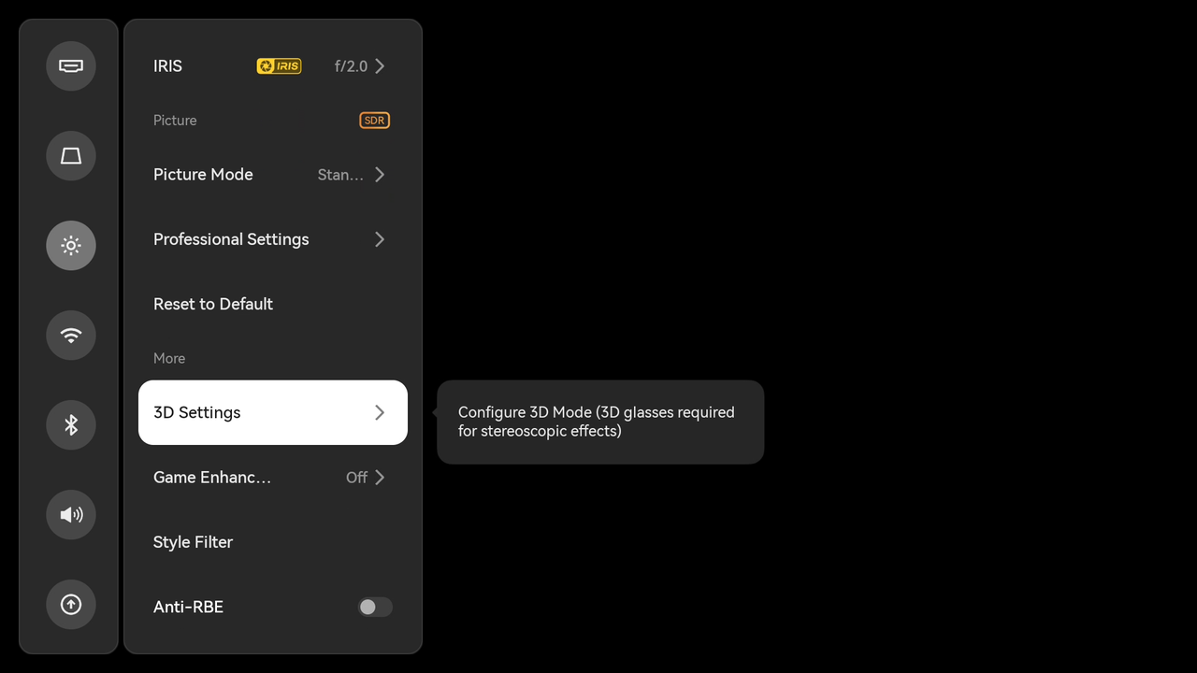Select the keystone correction icon
The width and height of the screenshot is (1197, 673).
[71, 155]
